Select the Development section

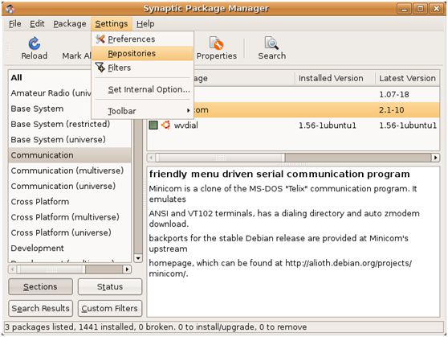click(70, 248)
